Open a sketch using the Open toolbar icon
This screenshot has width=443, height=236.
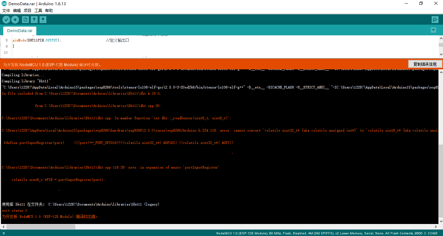pyautogui.click(x=34, y=20)
